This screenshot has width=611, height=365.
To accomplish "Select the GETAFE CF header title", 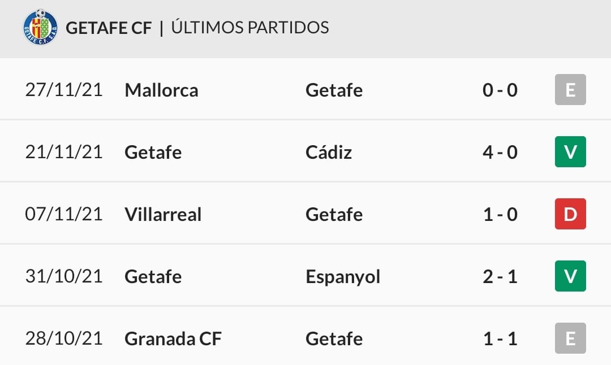I will [108, 28].
